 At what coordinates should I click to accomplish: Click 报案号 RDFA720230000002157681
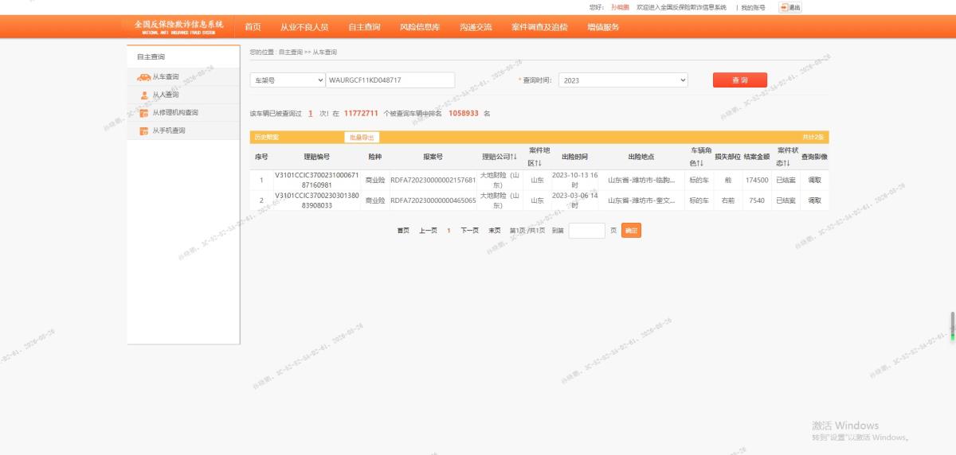pos(433,180)
